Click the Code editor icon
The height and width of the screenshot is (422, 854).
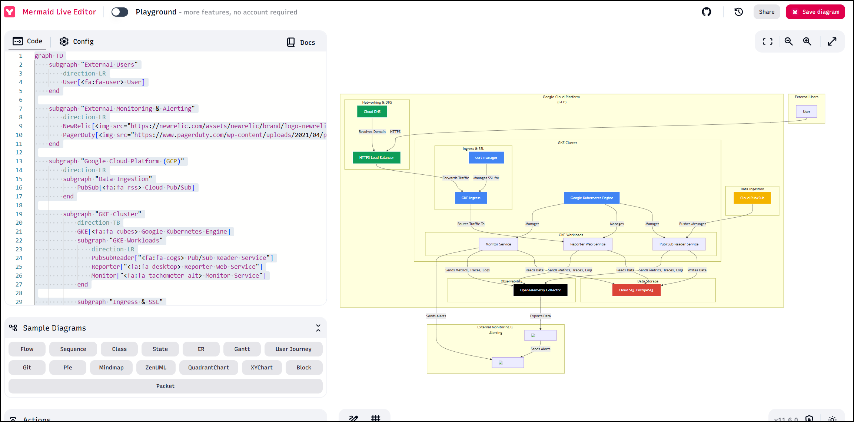tap(18, 41)
